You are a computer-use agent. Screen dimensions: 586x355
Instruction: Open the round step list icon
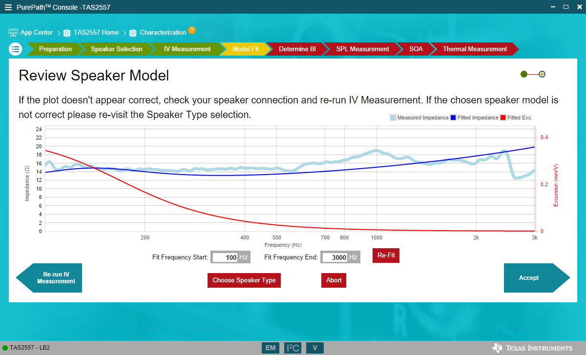click(x=16, y=49)
